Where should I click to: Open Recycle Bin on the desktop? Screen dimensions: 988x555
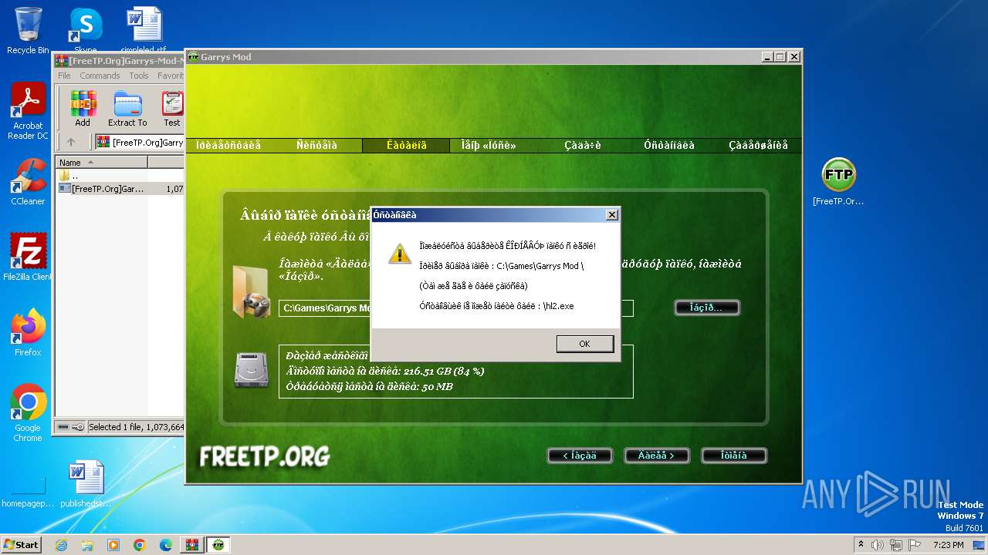coord(28,31)
